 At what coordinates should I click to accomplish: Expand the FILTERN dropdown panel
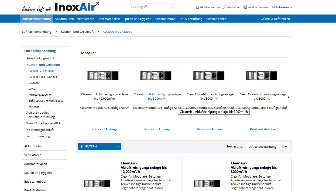(x=117, y=147)
